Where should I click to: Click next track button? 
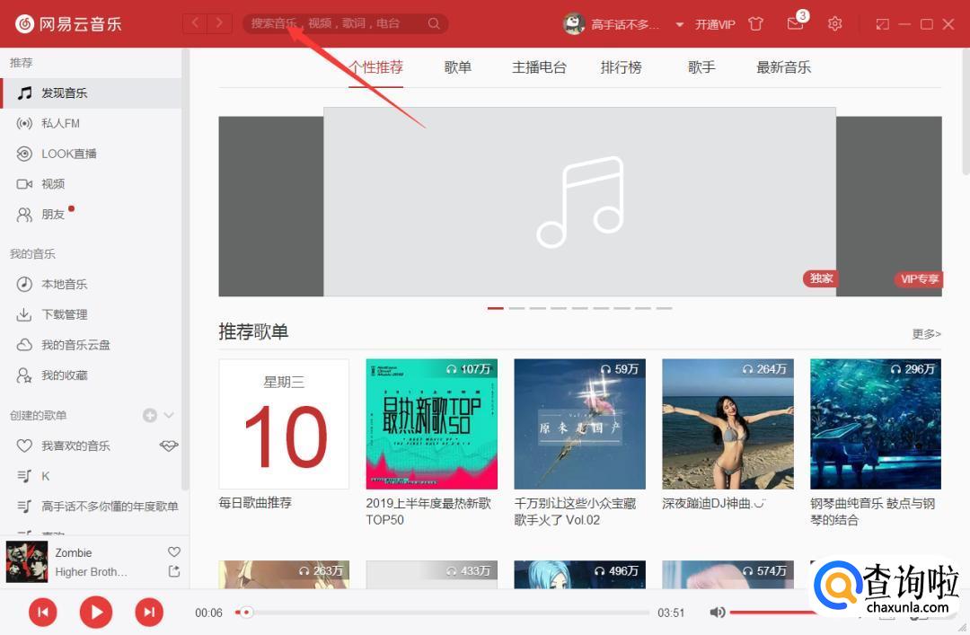(149, 613)
